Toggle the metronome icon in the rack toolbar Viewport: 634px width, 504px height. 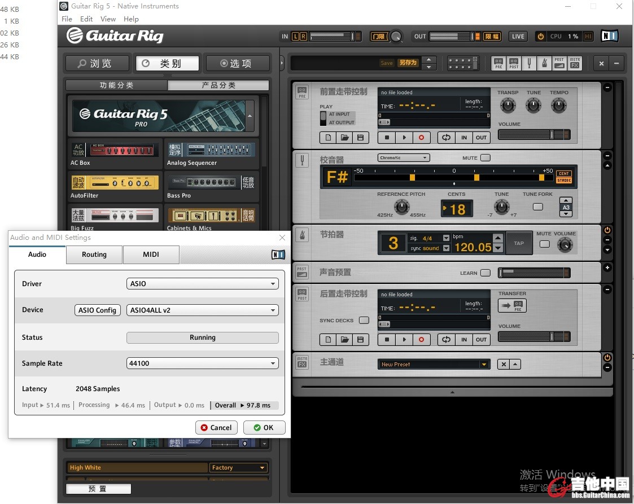click(x=544, y=63)
